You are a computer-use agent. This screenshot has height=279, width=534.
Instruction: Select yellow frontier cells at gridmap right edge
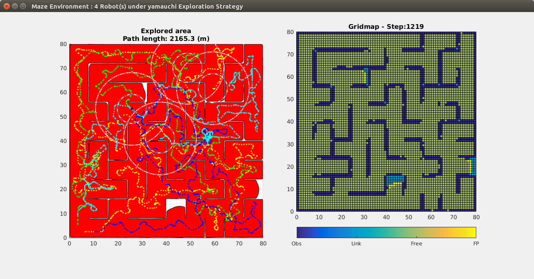pyautogui.click(x=469, y=166)
